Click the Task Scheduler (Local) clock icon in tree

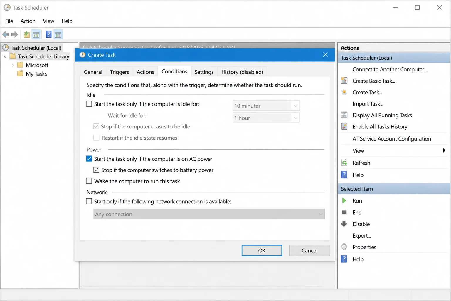point(6,47)
